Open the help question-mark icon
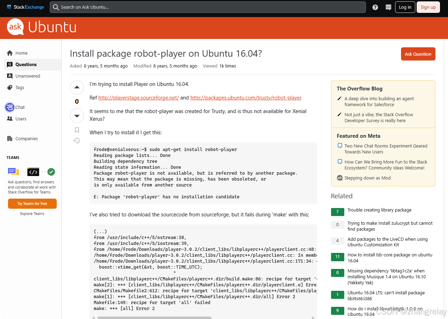 375,7
